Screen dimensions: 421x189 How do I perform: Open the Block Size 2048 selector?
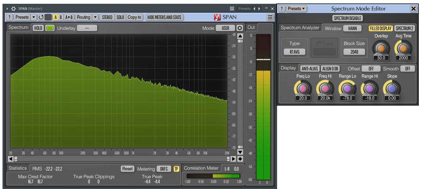pyautogui.click(x=354, y=52)
